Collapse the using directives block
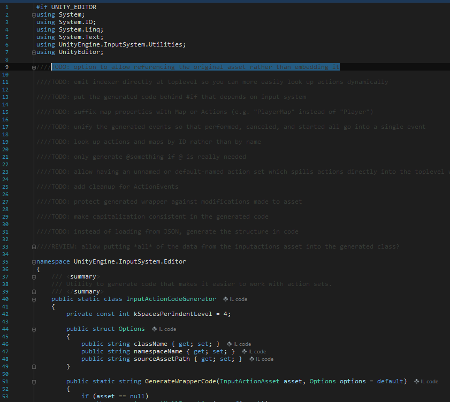 (x=34, y=14)
